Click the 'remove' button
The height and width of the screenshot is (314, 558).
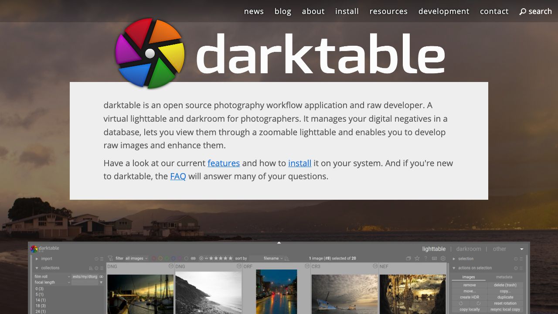[x=470, y=285]
